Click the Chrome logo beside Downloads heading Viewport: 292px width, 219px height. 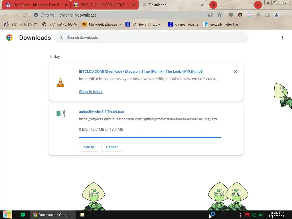pyautogui.click(x=9, y=38)
